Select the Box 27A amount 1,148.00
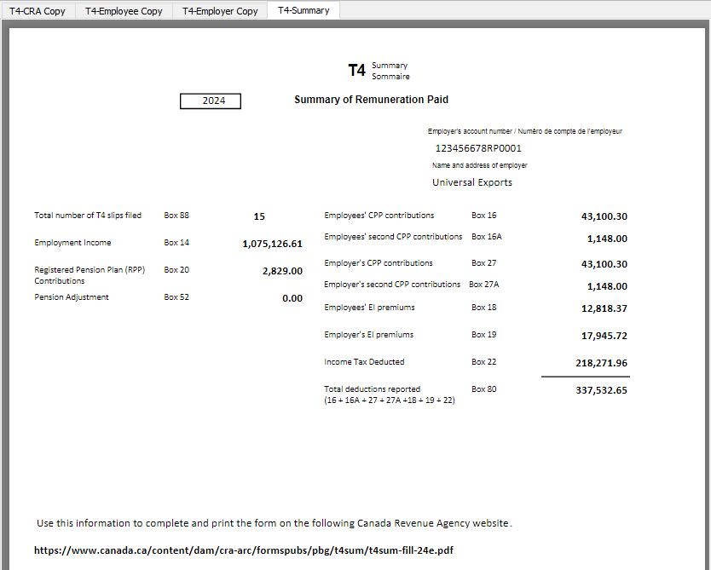Screen dimensions: 711x570 click(606, 286)
